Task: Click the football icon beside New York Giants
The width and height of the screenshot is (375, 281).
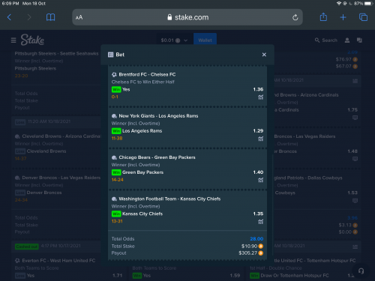Action: 114,116
